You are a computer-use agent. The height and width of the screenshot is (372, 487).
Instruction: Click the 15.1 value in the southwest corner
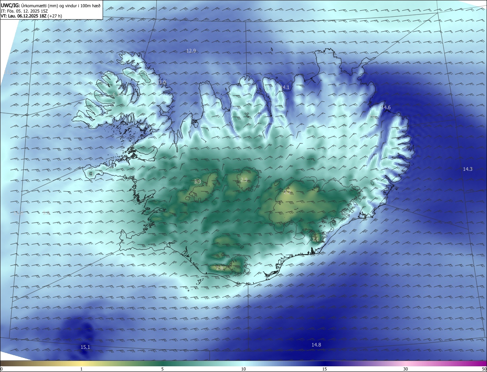85,347
